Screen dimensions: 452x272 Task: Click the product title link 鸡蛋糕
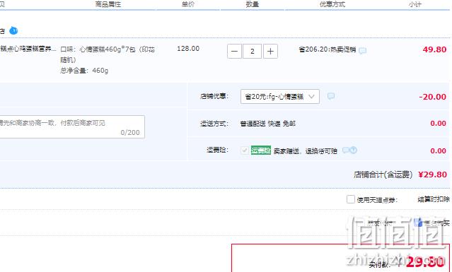pos(28,49)
